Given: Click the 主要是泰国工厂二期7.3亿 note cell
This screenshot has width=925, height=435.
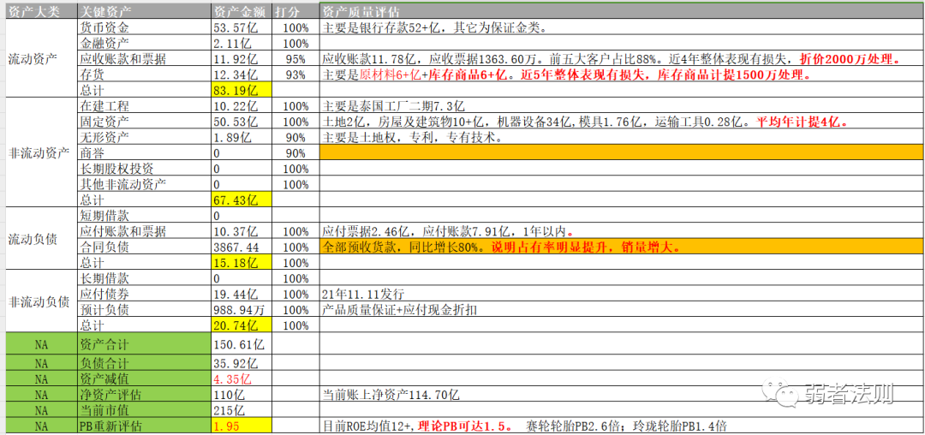Looking at the screenshot, I should point(622,106).
